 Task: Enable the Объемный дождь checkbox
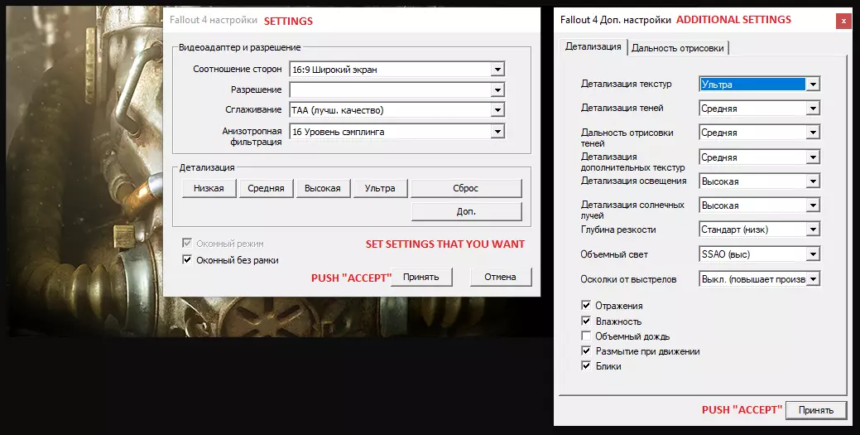586,336
